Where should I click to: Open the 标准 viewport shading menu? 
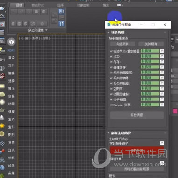[x=36, y=38]
